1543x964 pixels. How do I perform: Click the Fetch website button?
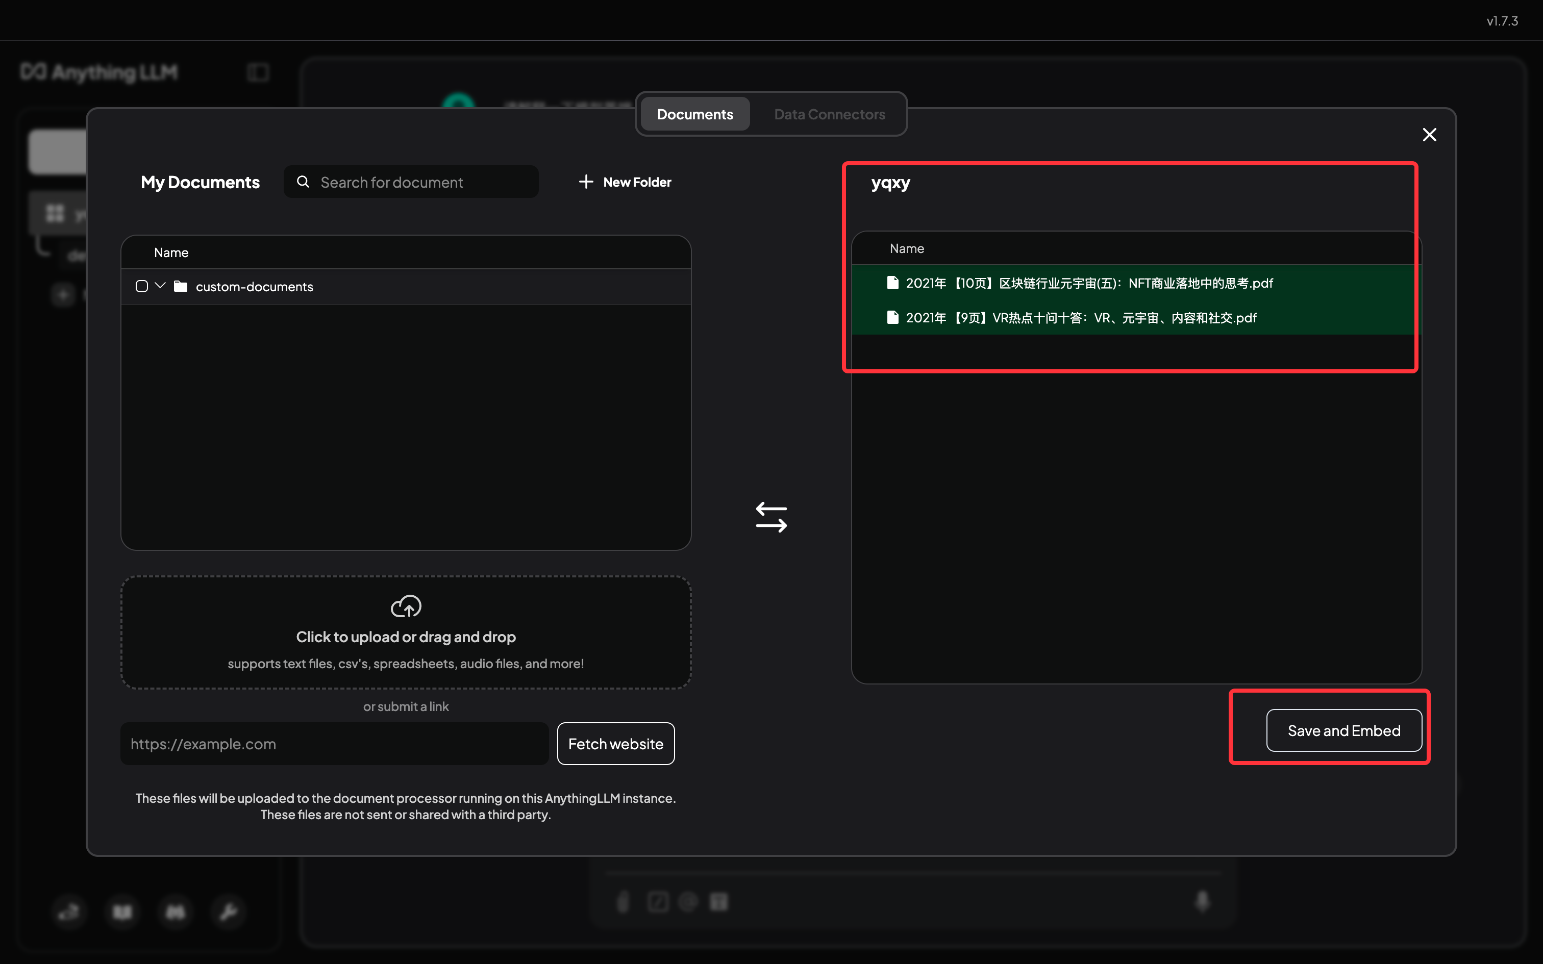(x=615, y=744)
